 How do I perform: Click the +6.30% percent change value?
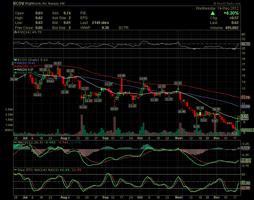231,13
